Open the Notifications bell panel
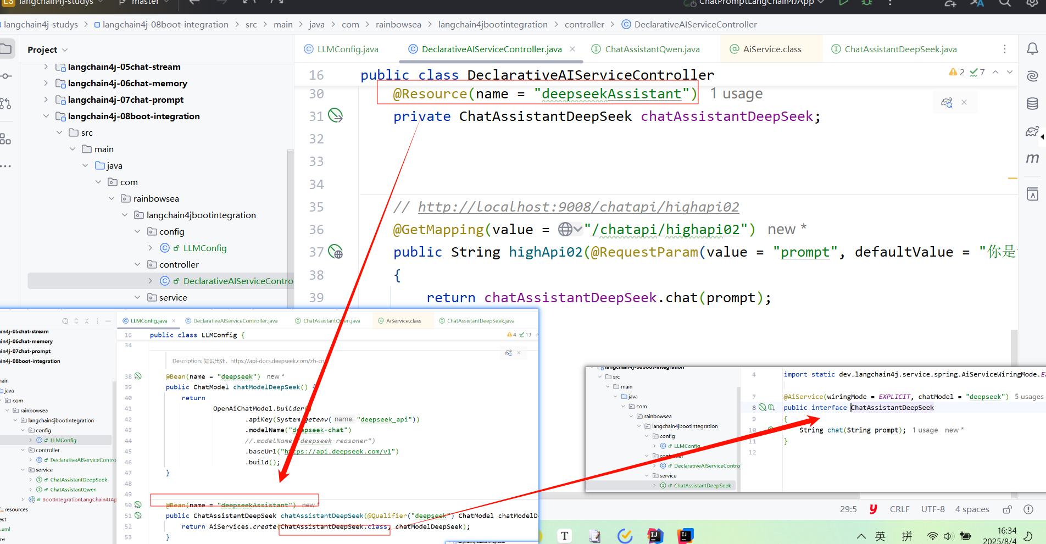1046x544 pixels. click(x=1032, y=49)
